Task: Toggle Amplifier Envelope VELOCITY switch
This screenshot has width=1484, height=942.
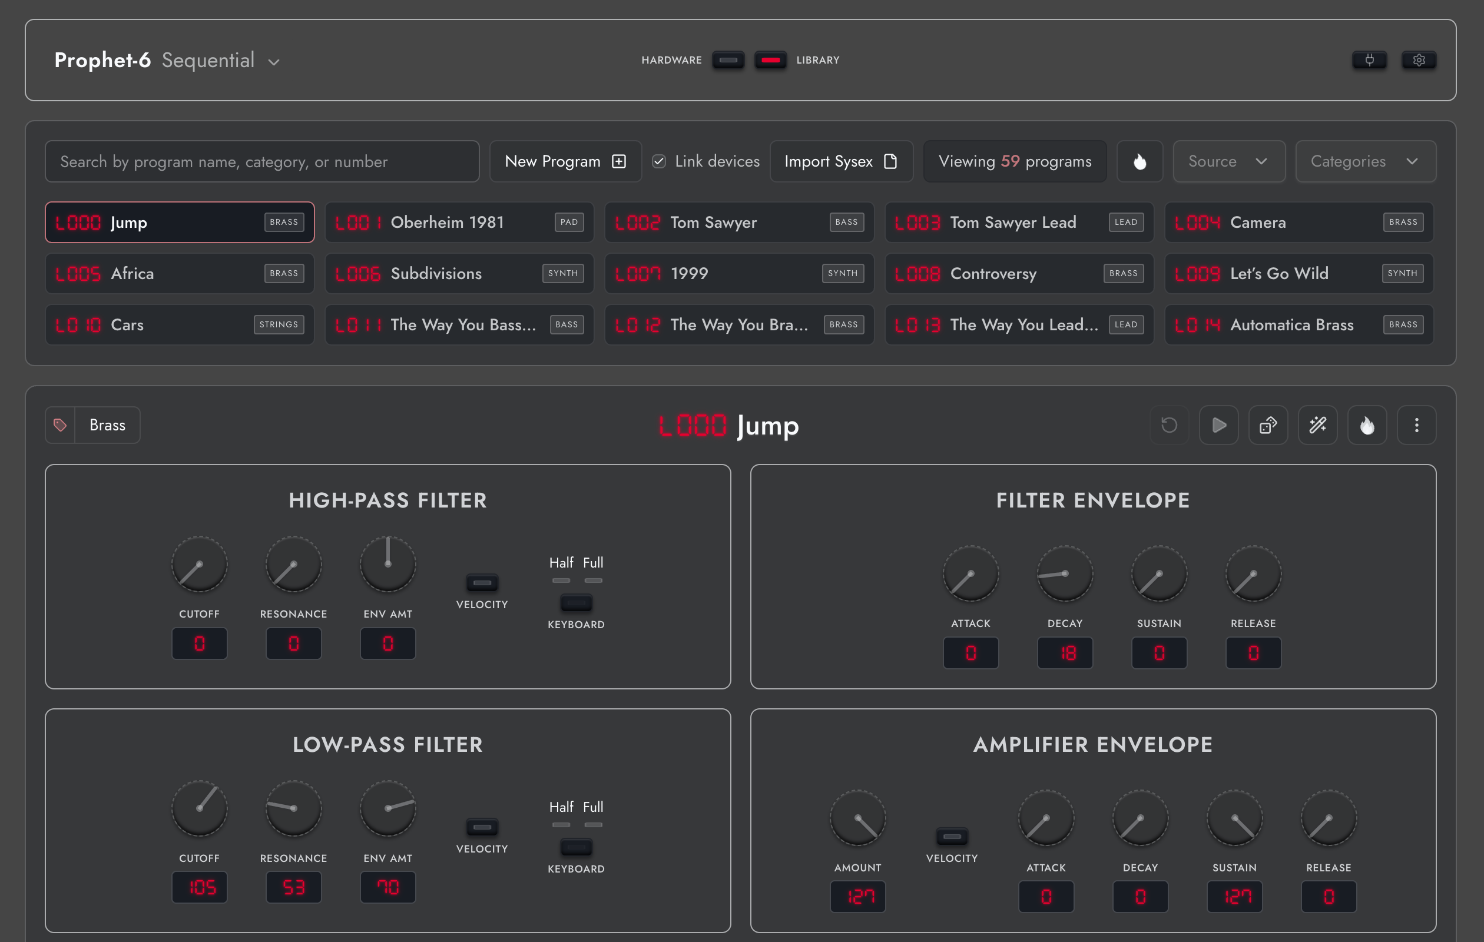Action: [x=952, y=836]
